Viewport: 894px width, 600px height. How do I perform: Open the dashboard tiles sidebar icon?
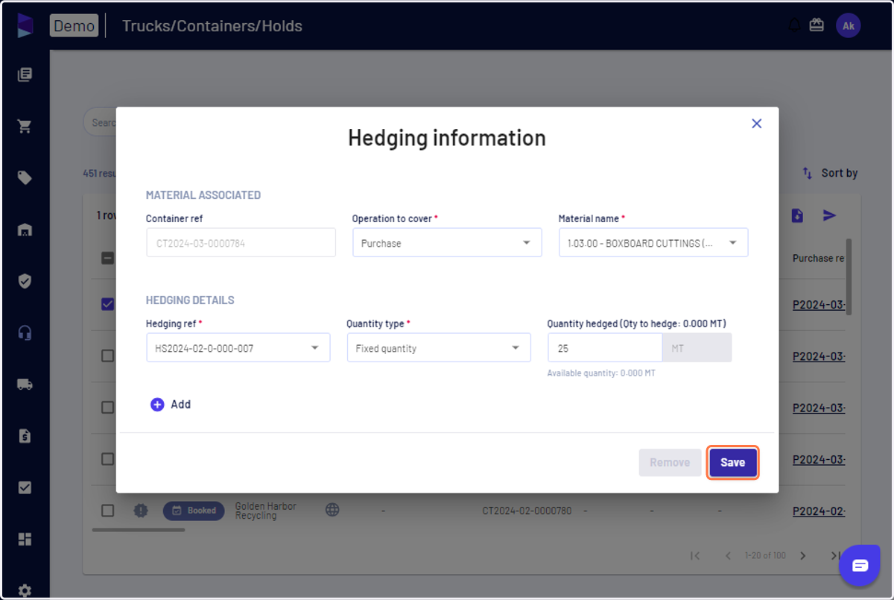click(x=25, y=539)
